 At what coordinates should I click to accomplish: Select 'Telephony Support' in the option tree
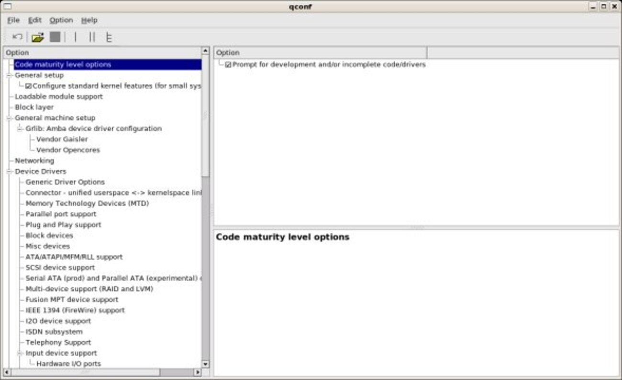point(59,342)
